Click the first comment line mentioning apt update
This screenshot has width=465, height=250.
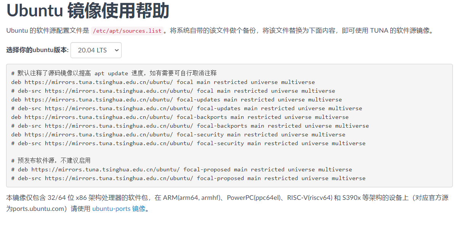[x=114, y=73]
